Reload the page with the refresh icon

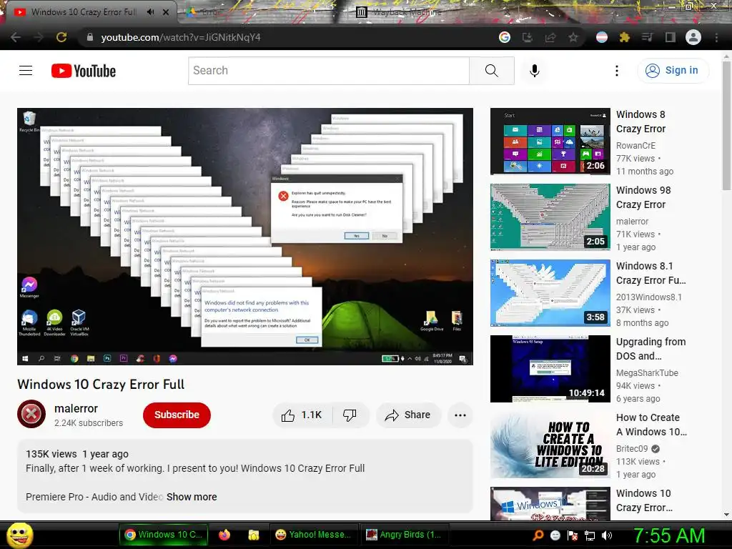pyautogui.click(x=61, y=37)
